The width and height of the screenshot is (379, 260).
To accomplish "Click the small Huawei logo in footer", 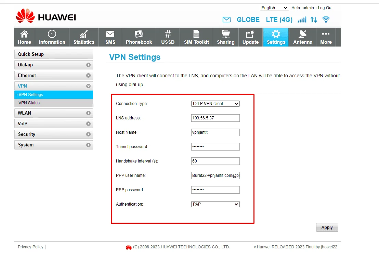I will 129,247.
